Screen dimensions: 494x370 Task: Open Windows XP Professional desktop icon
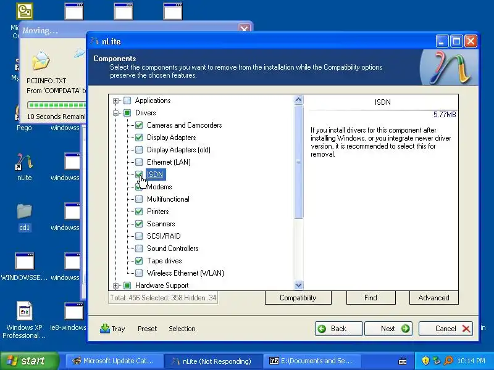point(25,311)
